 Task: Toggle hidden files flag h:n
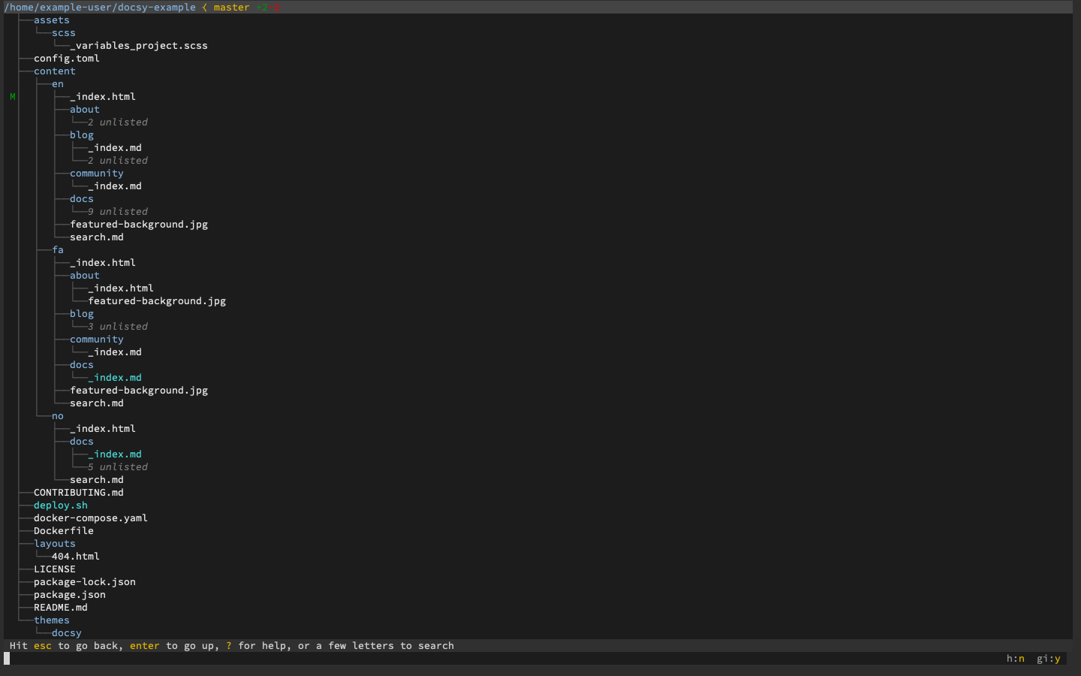(1015, 659)
